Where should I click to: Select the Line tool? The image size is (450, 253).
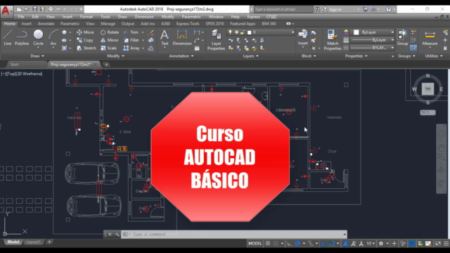pos(8,37)
